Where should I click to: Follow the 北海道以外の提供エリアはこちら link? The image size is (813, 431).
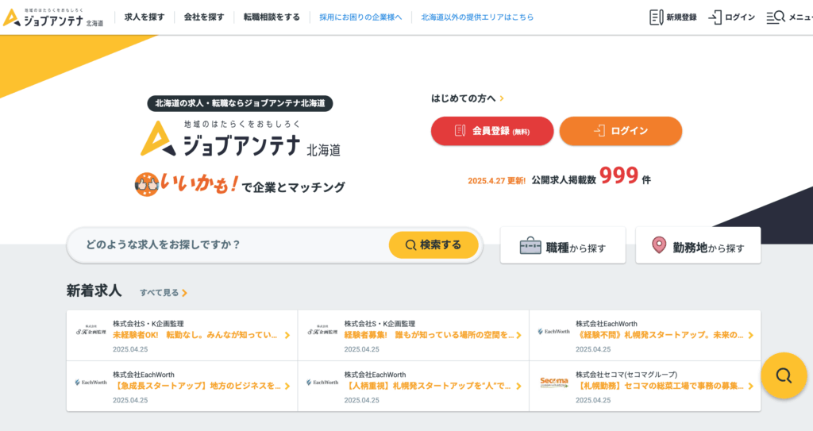point(477,17)
